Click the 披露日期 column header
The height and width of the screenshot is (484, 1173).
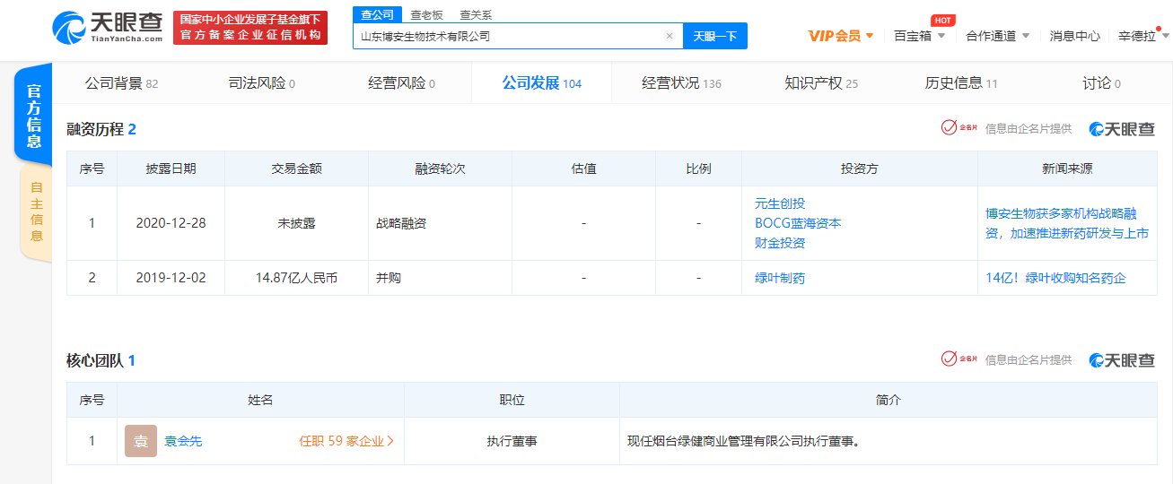pos(171,169)
